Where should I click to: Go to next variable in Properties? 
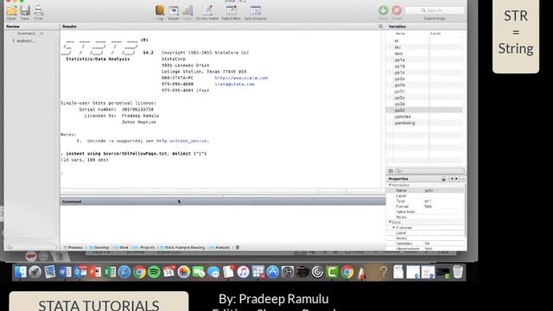(457, 179)
